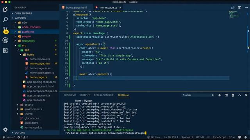Viewport: 250px width, 140px height.
Task: Click Go Live in status bar
Action: click(154, 137)
